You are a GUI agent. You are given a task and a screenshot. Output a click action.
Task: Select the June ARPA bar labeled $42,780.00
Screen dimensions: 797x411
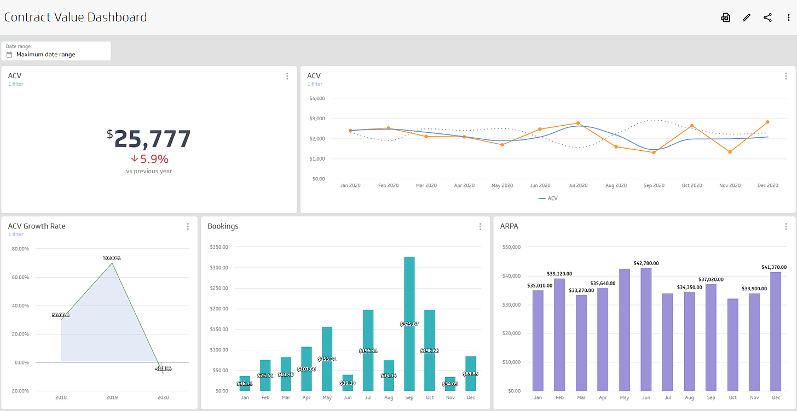coord(646,329)
